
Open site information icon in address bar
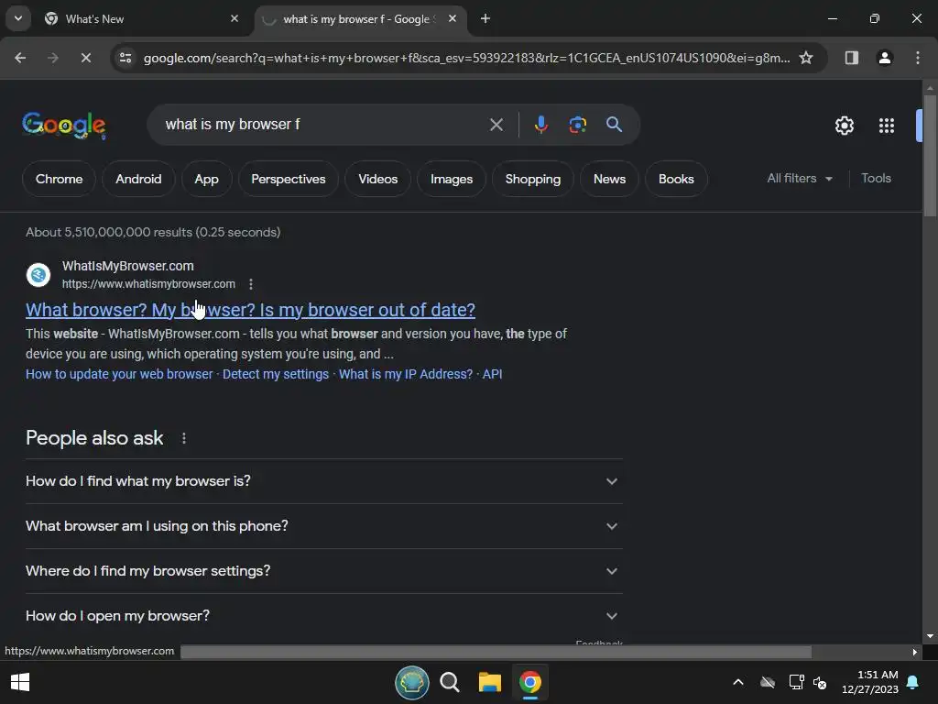click(x=125, y=58)
